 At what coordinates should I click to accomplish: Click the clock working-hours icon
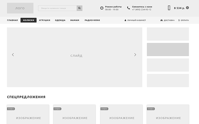point(102,8)
